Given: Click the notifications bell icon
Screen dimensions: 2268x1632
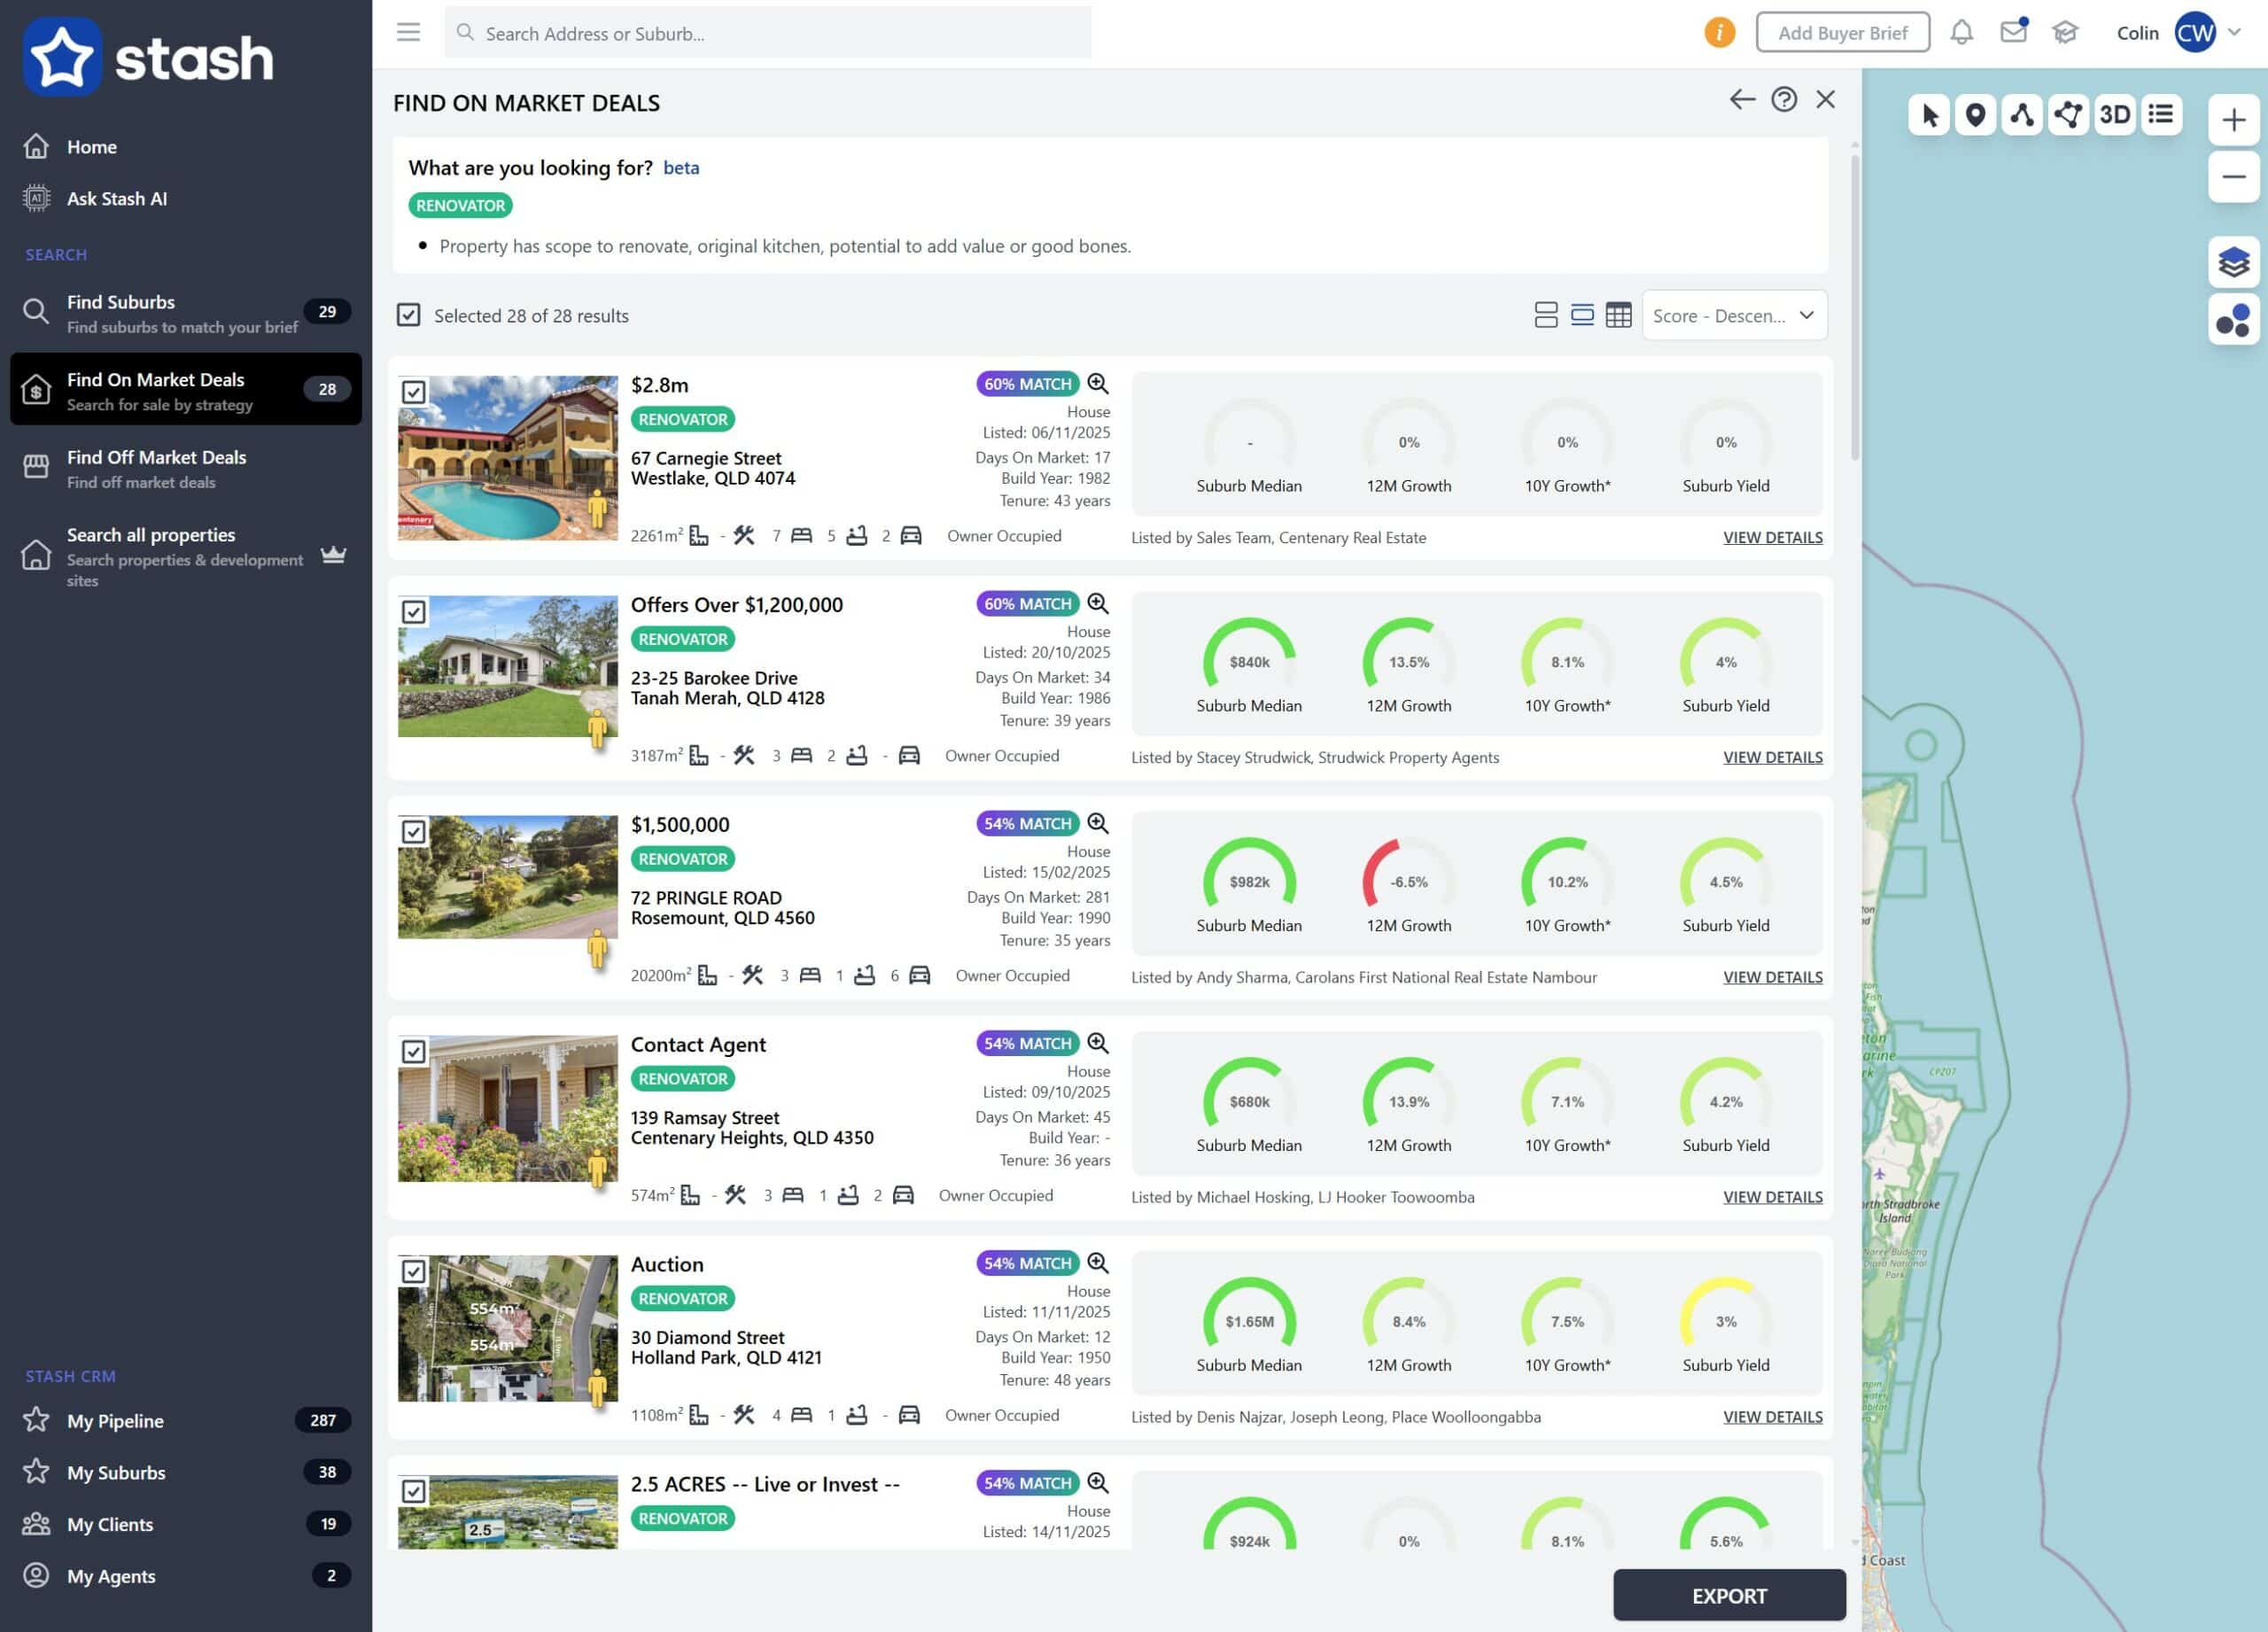Looking at the screenshot, I should (1961, 33).
